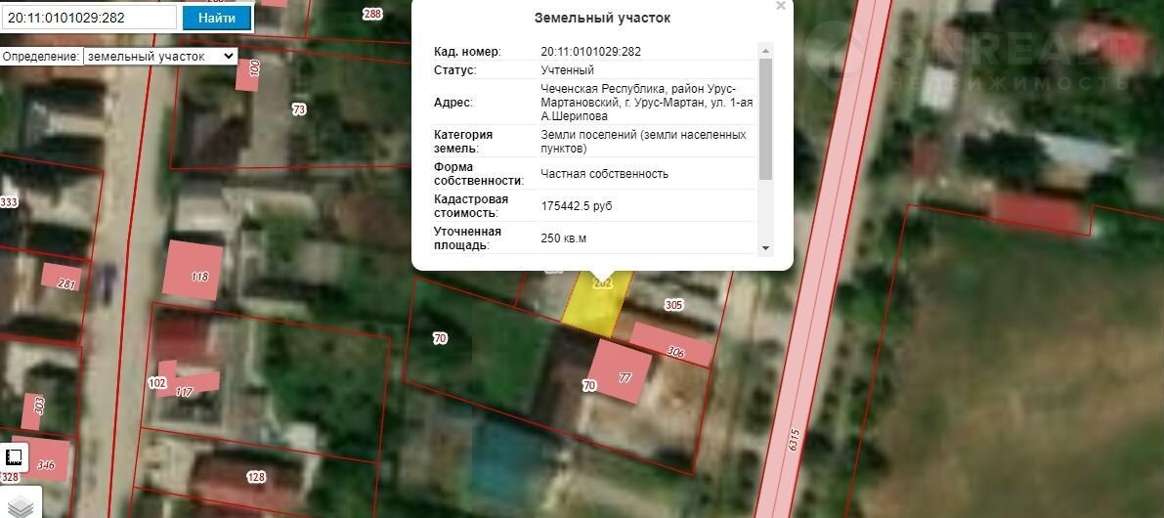Expand the Определение object type dropdown
The image size is (1164, 518).
[160, 57]
